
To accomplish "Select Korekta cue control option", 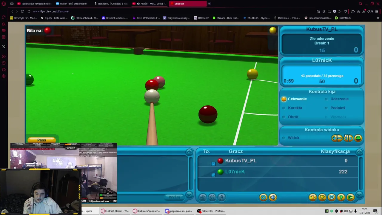I will pos(292,108).
